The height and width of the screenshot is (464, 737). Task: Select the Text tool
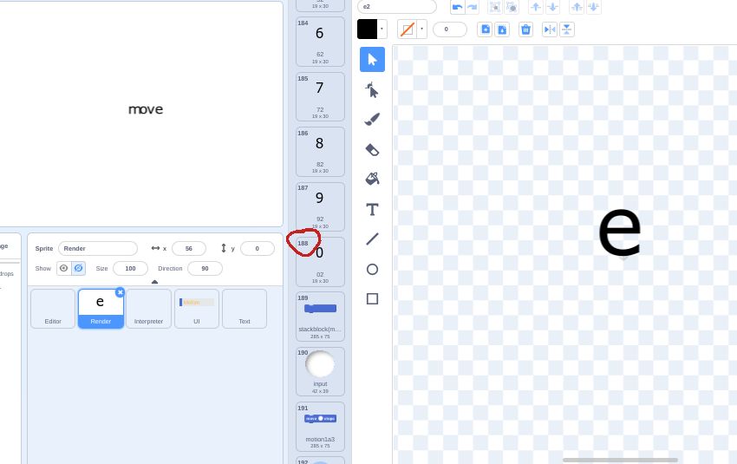coord(372,209)
